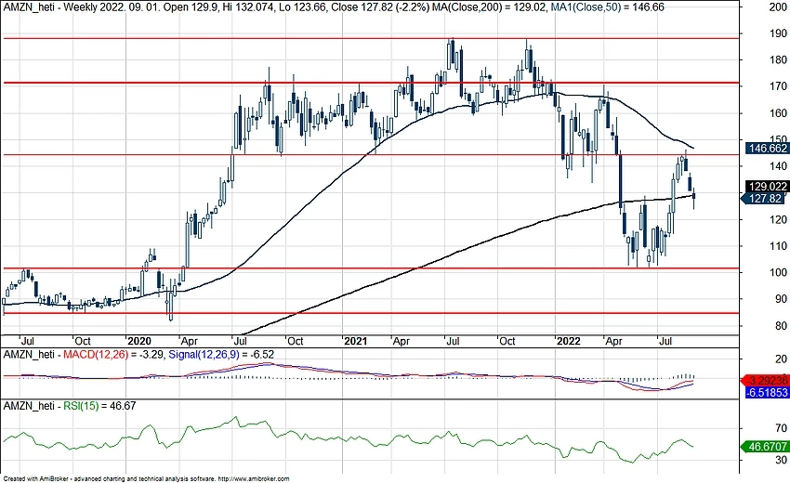
Task: Click the 46.6707 RSI value label
Action: 766,447
